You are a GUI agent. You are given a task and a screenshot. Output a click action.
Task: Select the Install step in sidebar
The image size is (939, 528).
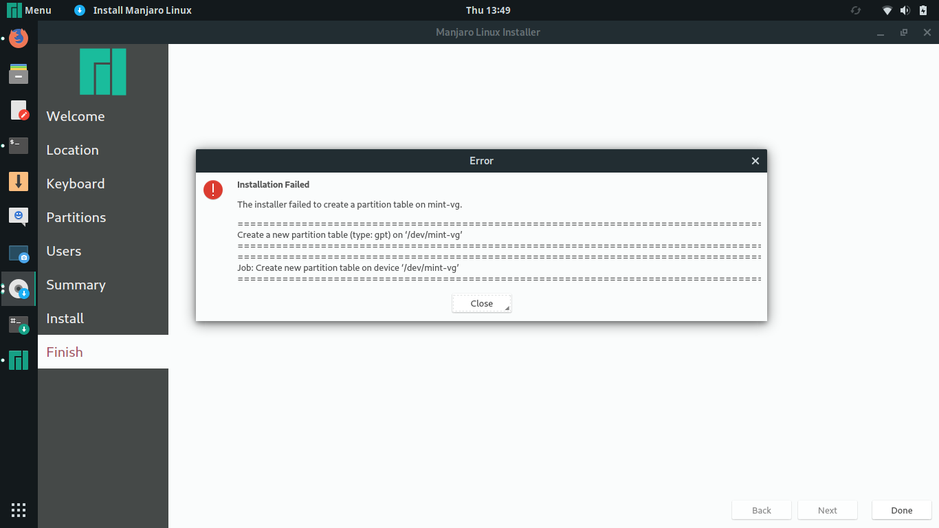pyautogui.click(x=103, y=318)
